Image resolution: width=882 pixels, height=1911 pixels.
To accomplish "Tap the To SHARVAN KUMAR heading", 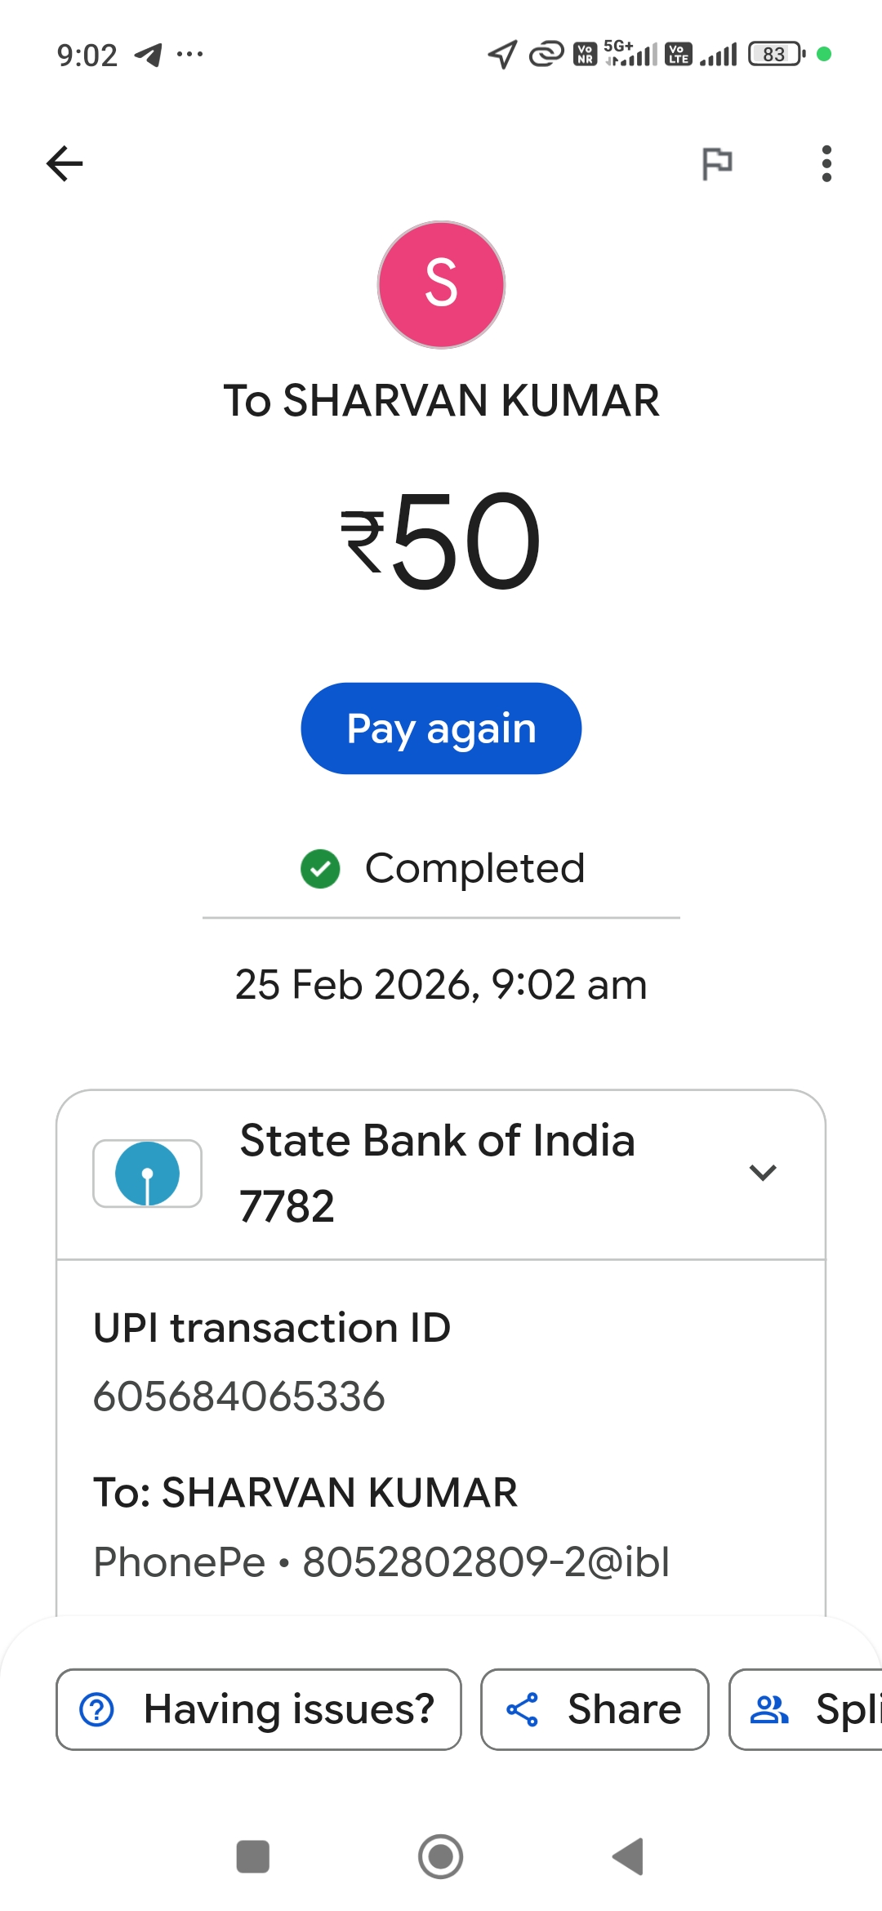I will (441, 400).
